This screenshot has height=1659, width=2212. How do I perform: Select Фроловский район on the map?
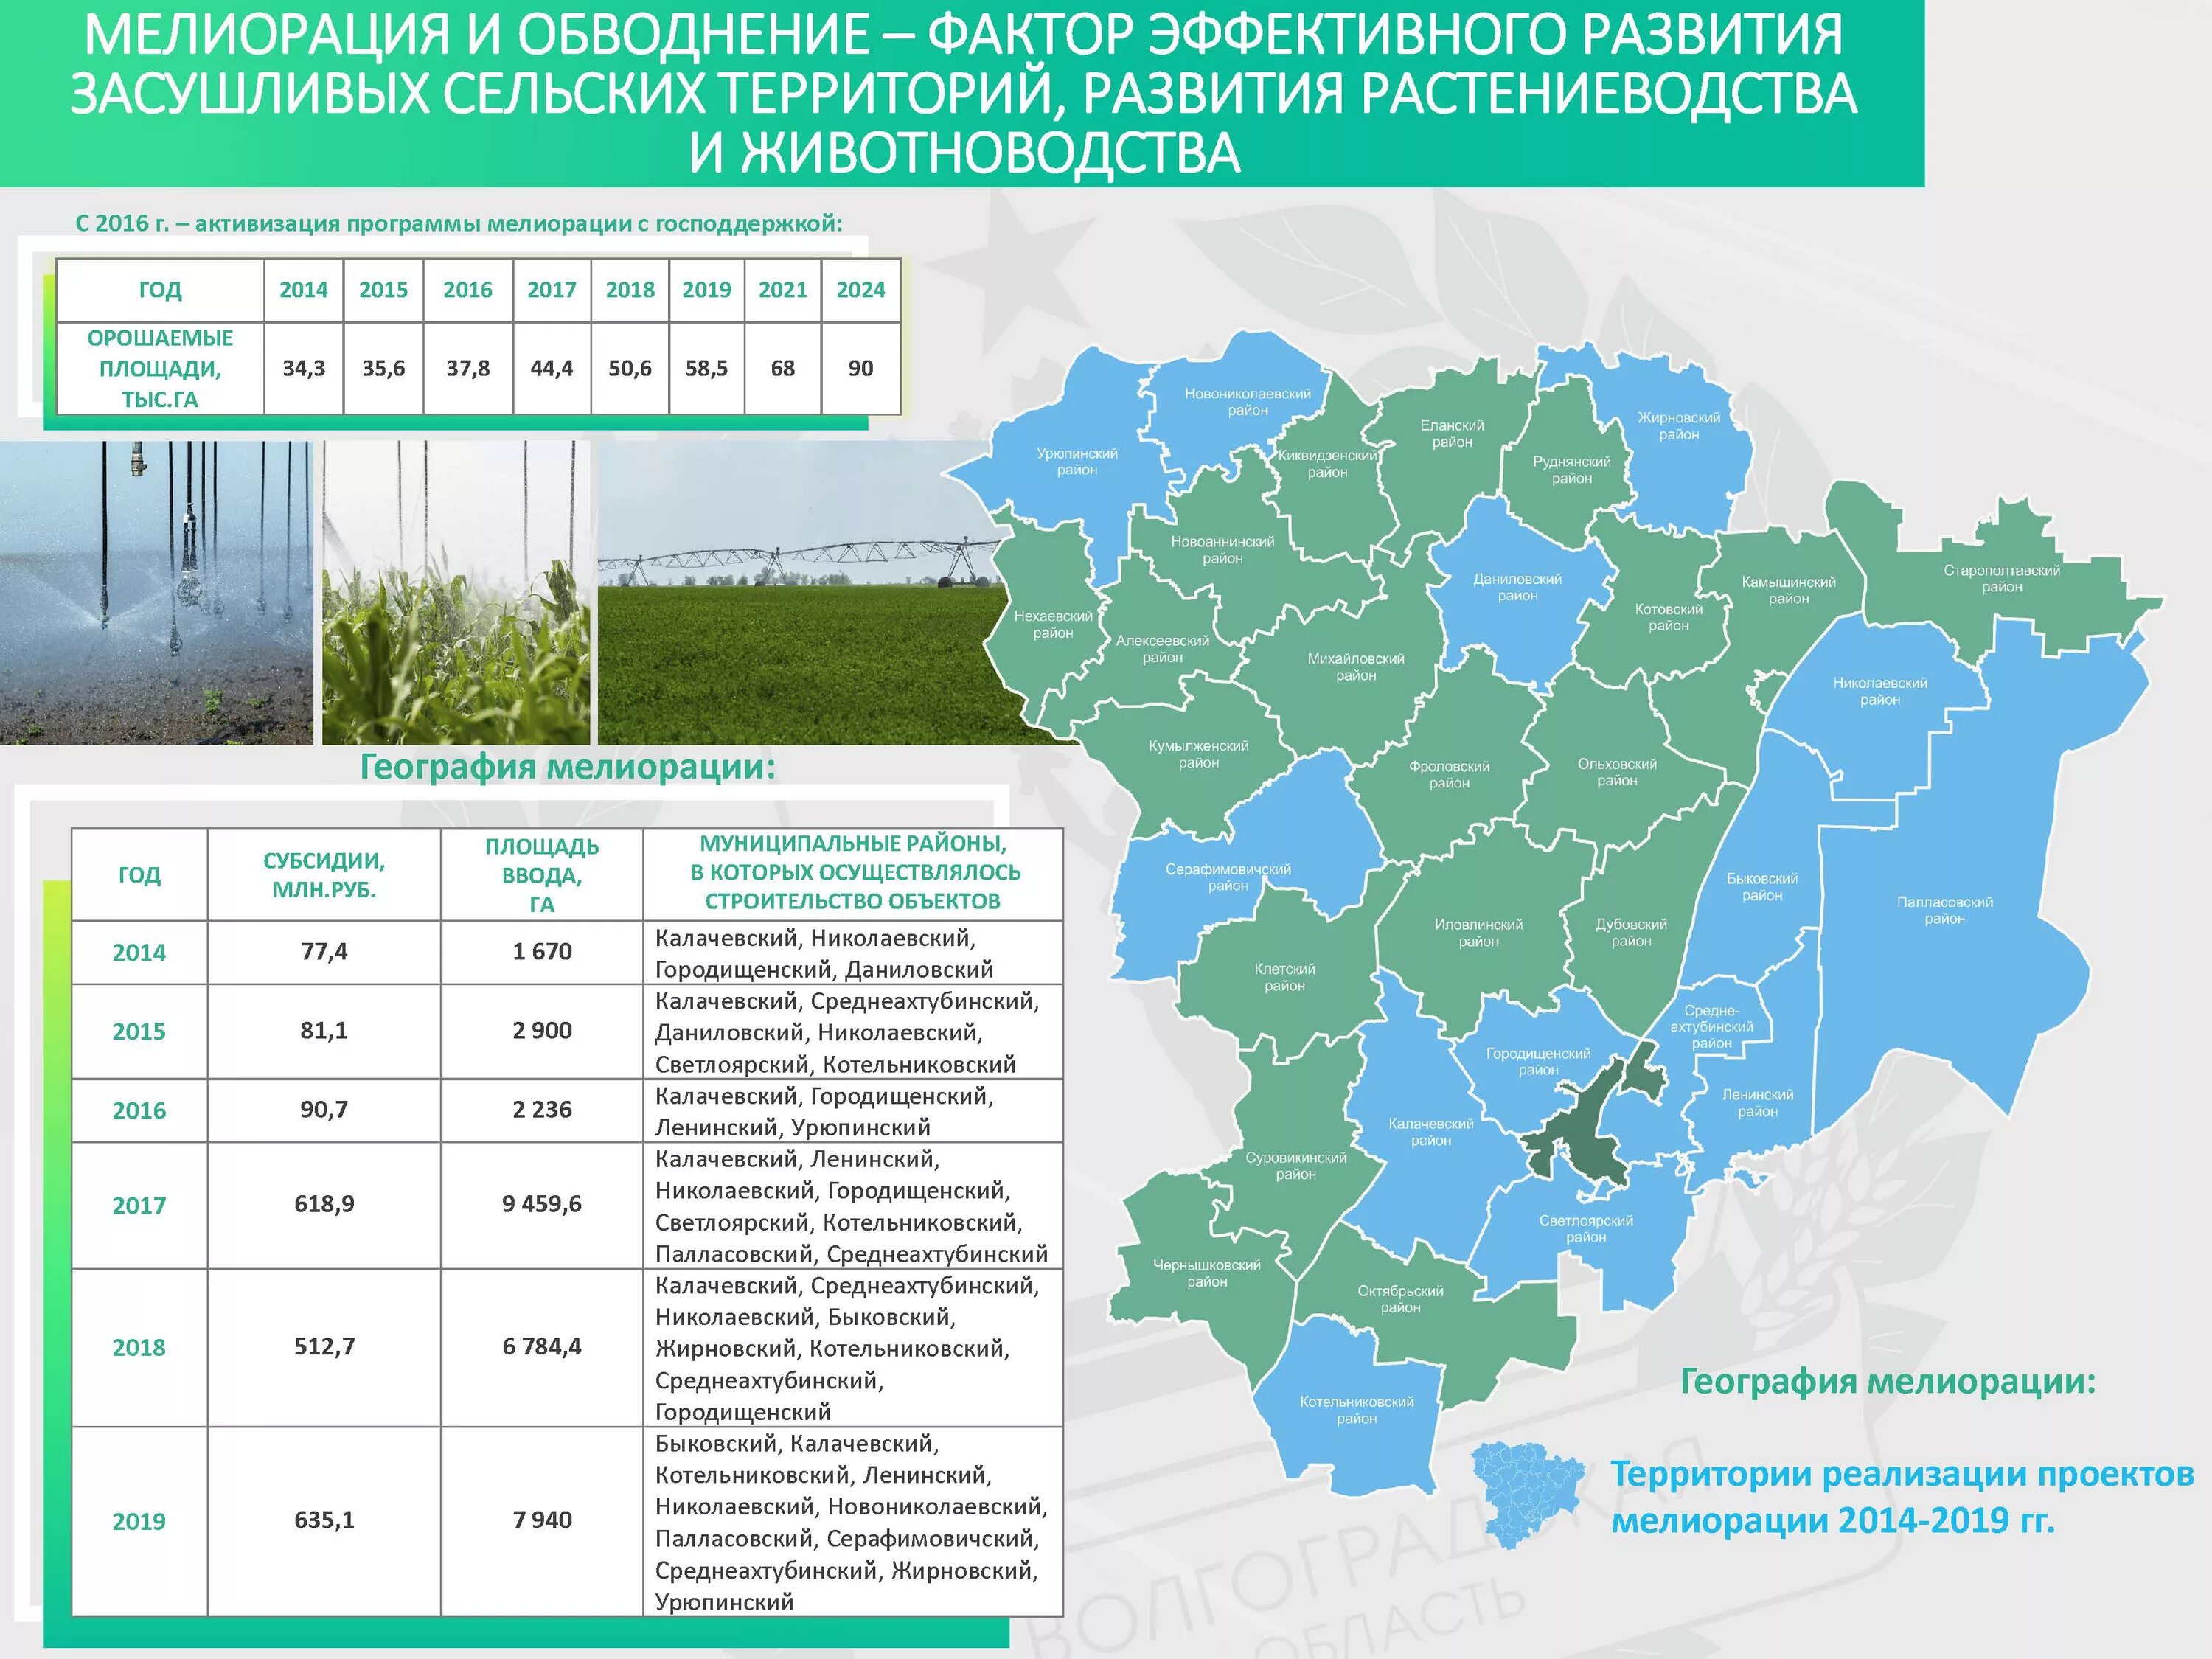click(1449, 774)
